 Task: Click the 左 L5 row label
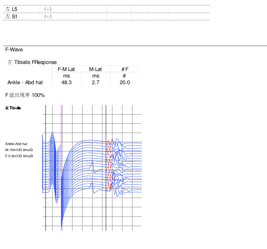point(11,9)
